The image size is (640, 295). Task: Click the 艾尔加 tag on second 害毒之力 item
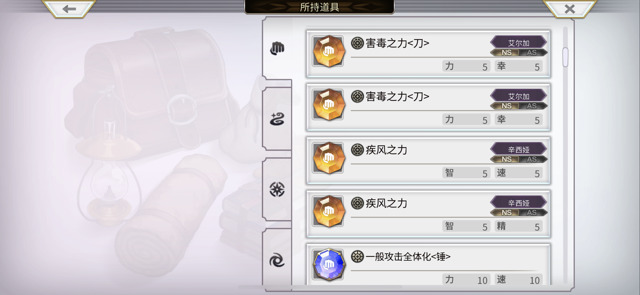pyautogui.click(x=519, y=96)
